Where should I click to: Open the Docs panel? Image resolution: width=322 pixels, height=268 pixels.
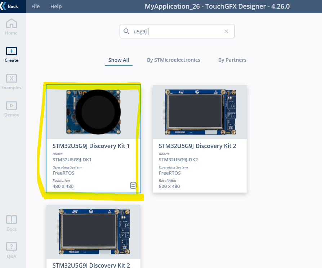[11, 222]
